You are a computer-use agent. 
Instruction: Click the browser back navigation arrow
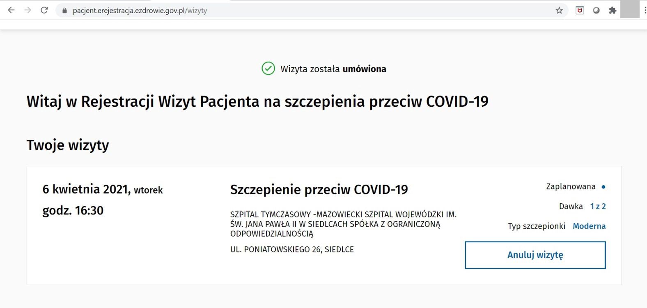coord(11,10)
